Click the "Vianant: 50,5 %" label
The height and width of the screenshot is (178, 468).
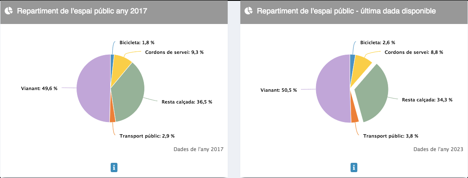[279, 90]
